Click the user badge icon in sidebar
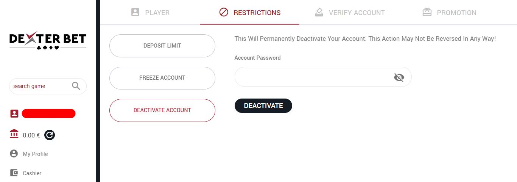This screenshot has height=182, width=517. pyautogui.click(x=14, y=113)
